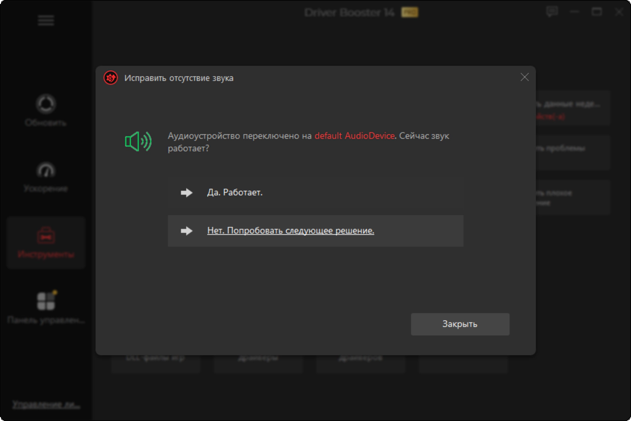Click the green speaker sound icon
Screen dimensions: 631x421
click(138, 142)
